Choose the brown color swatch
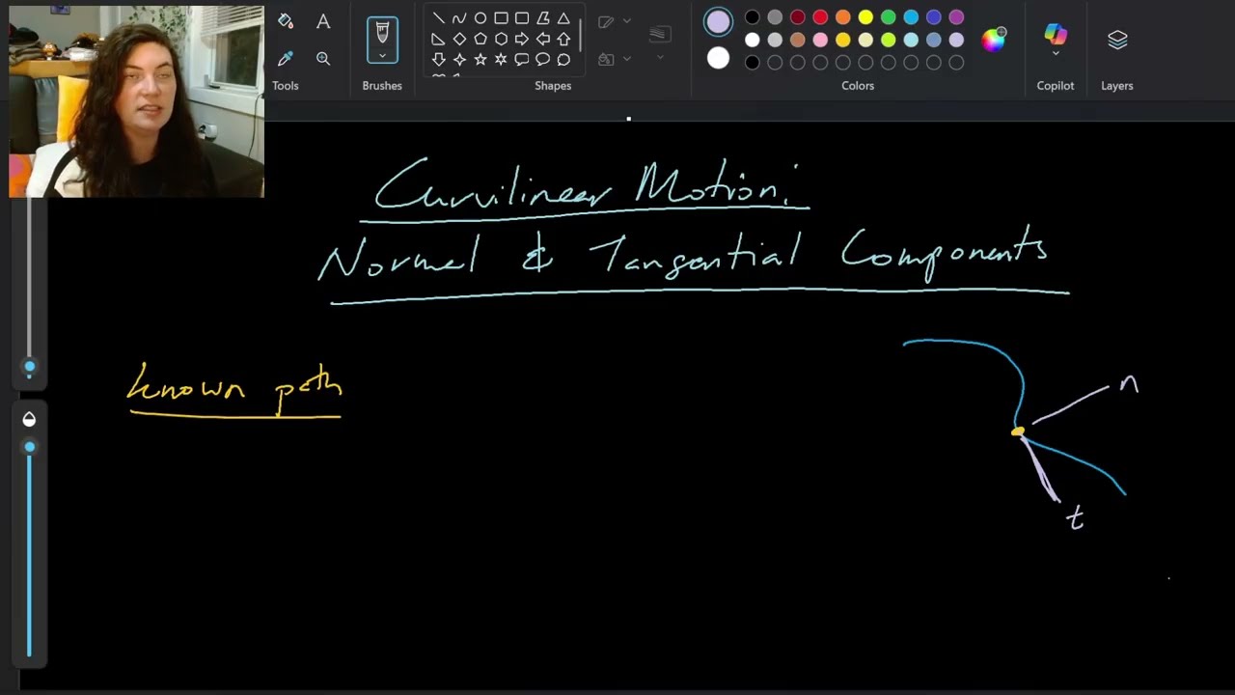The height and width of the screenshot is (695, 1235). [x=798, y=40]
